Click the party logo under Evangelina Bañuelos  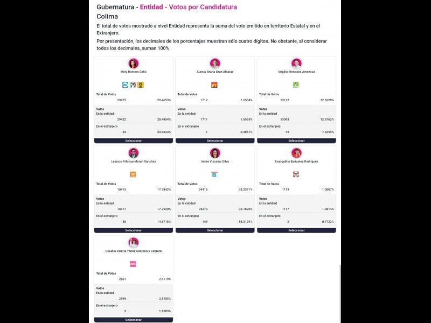coord(296,174)
